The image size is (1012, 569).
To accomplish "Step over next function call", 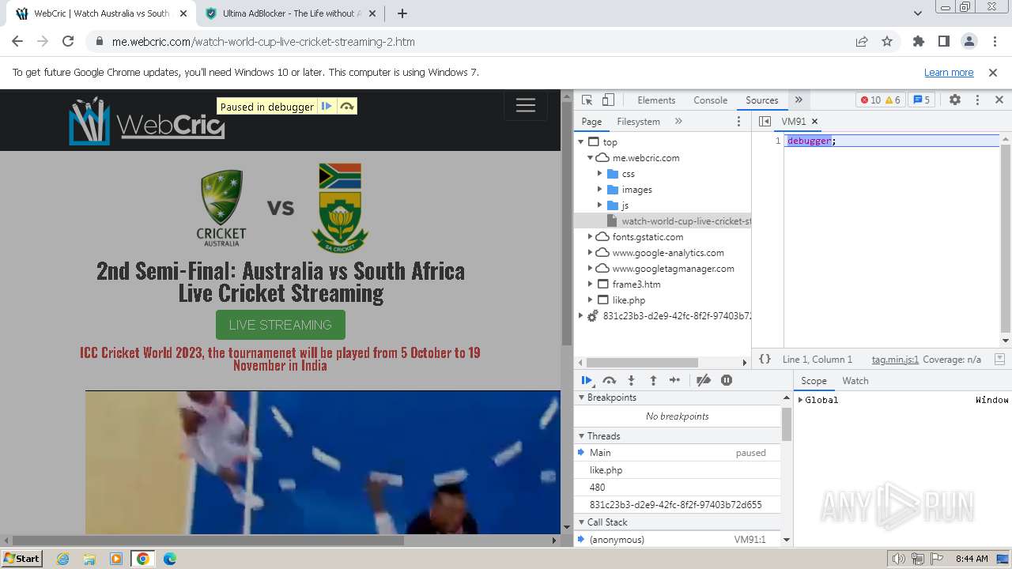I will point(609,380).
